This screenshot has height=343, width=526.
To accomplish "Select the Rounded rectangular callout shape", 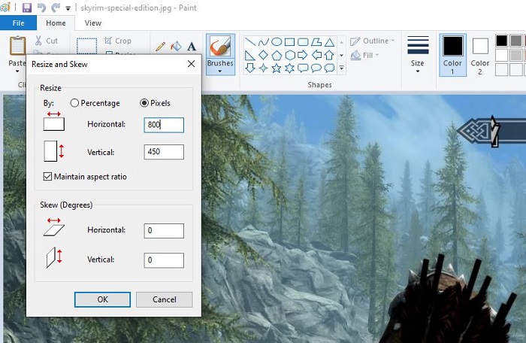I will point(303,68).
